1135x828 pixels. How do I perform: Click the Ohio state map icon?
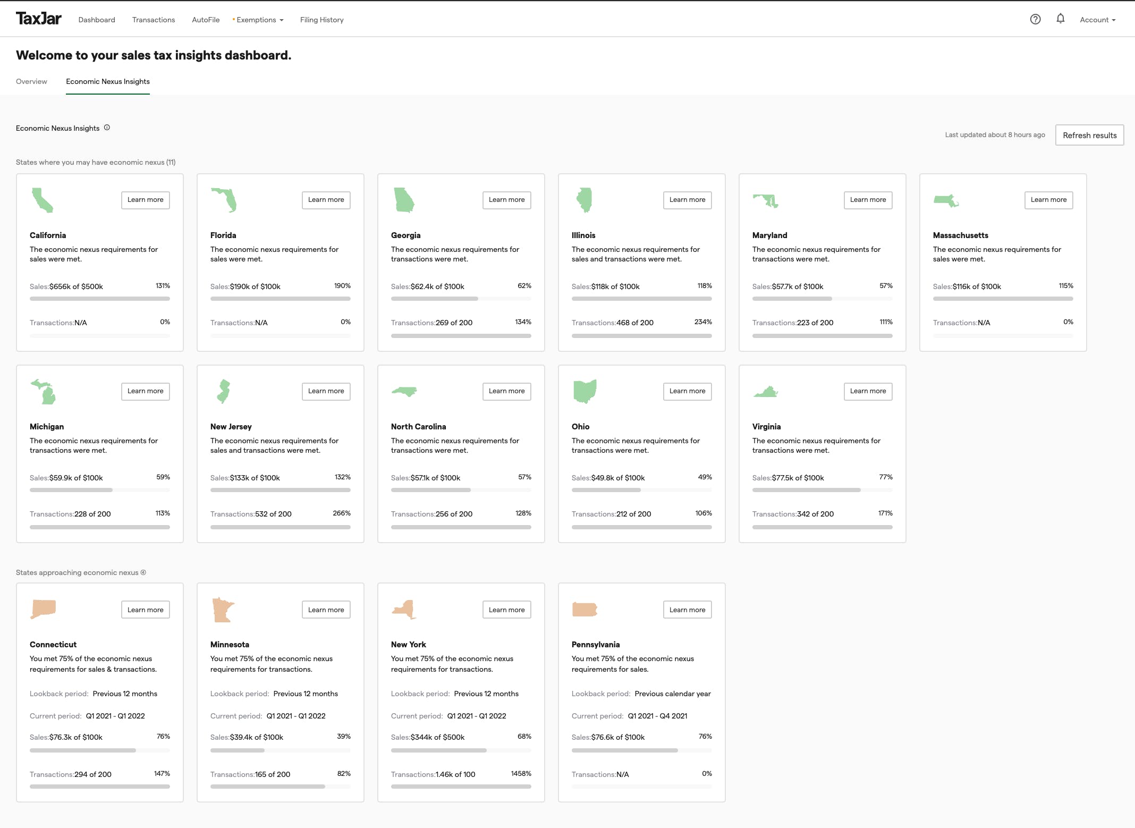pos(585,392)
